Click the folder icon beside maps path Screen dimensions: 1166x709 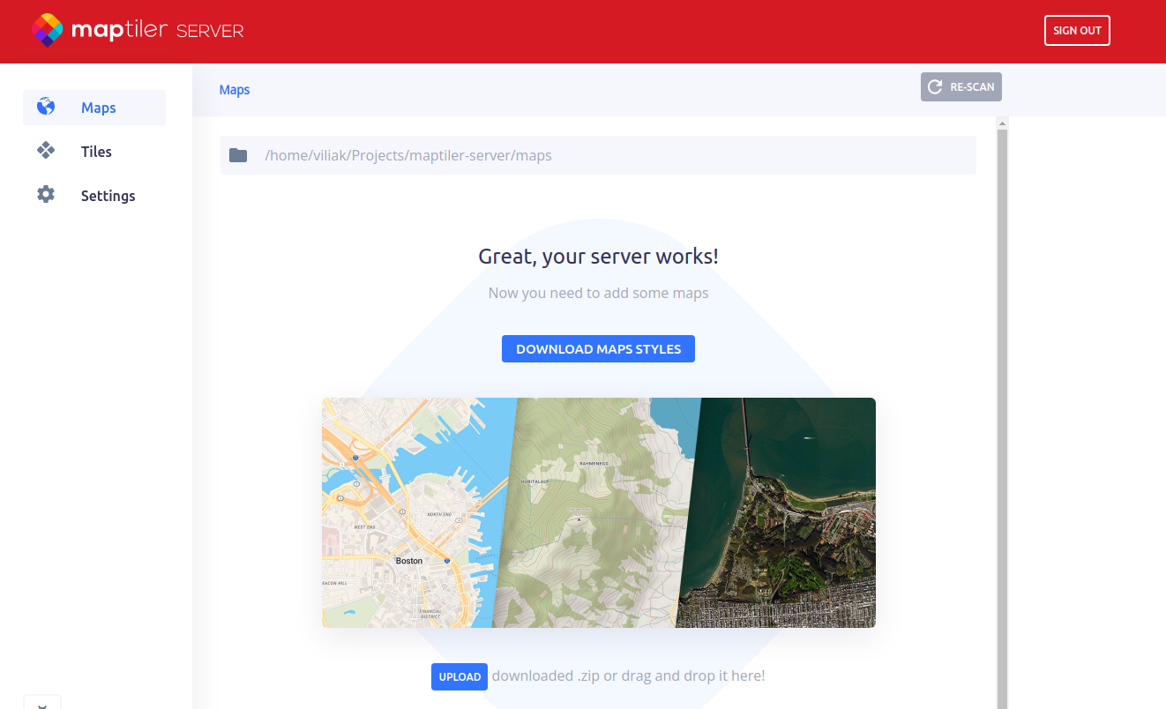pos(238,155)
